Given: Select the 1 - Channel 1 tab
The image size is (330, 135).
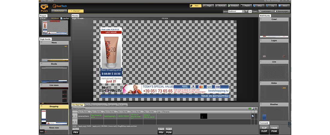Looking at the screenshot, I should [76, 11].
